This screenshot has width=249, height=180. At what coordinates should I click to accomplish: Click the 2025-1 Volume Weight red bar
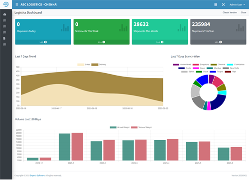(x=77, y=147)
